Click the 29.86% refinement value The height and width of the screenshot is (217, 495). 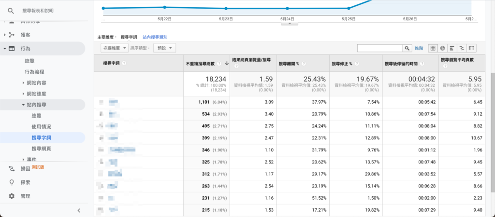(372, 174)
